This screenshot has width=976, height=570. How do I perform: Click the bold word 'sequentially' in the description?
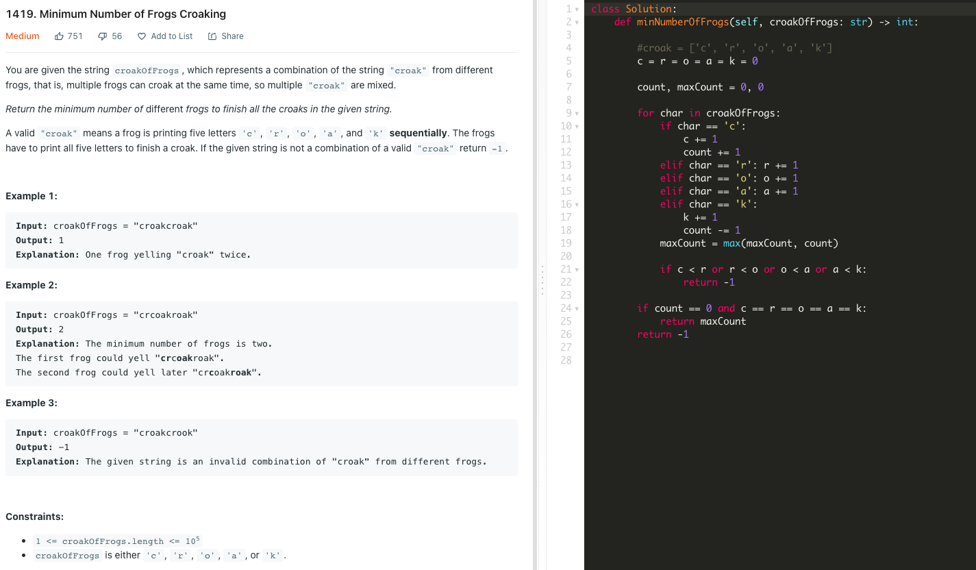pos(418,133)
